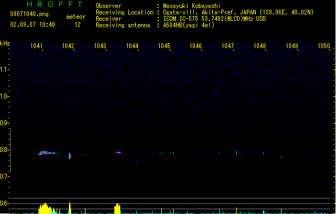Screen dimensions: 336x214
Task: Click the observer name Masayuki Kobayashi
Action: [192, 6]
